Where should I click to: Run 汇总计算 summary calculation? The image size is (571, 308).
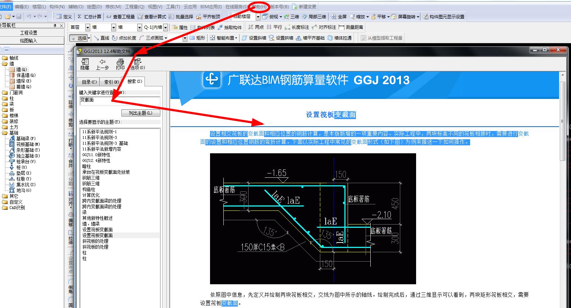89,17
